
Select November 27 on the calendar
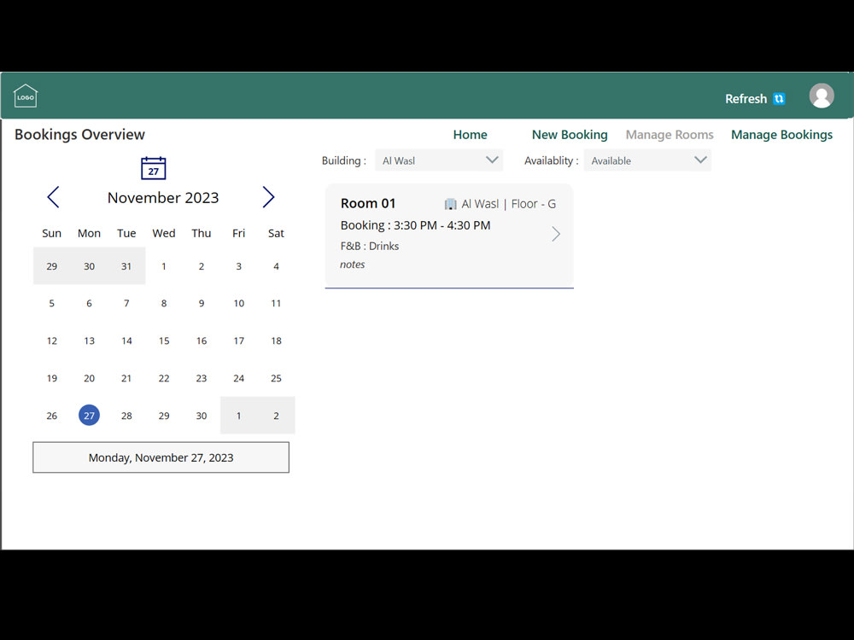tap(89, 415)
